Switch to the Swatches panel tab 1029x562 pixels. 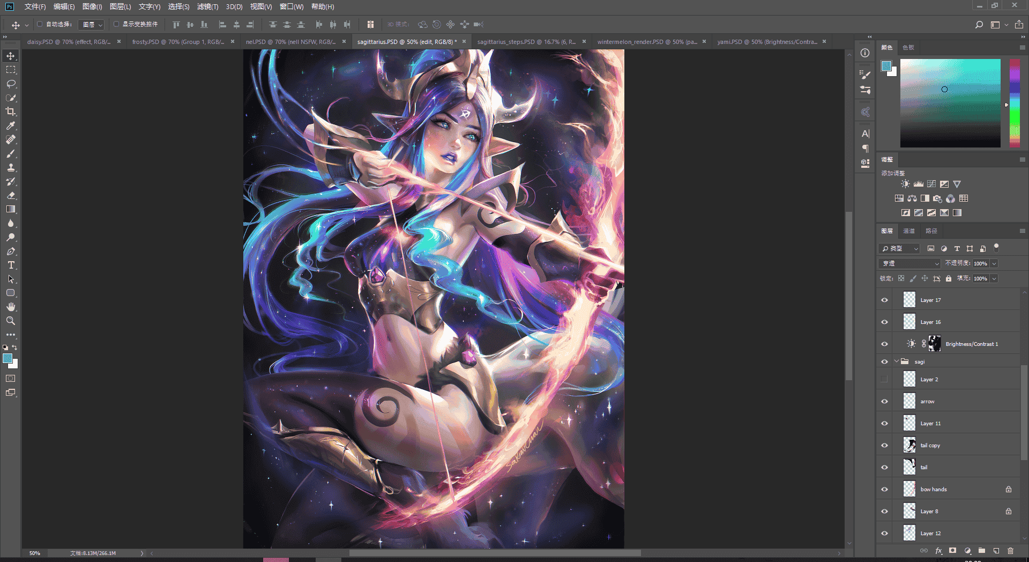pos(908,48)
